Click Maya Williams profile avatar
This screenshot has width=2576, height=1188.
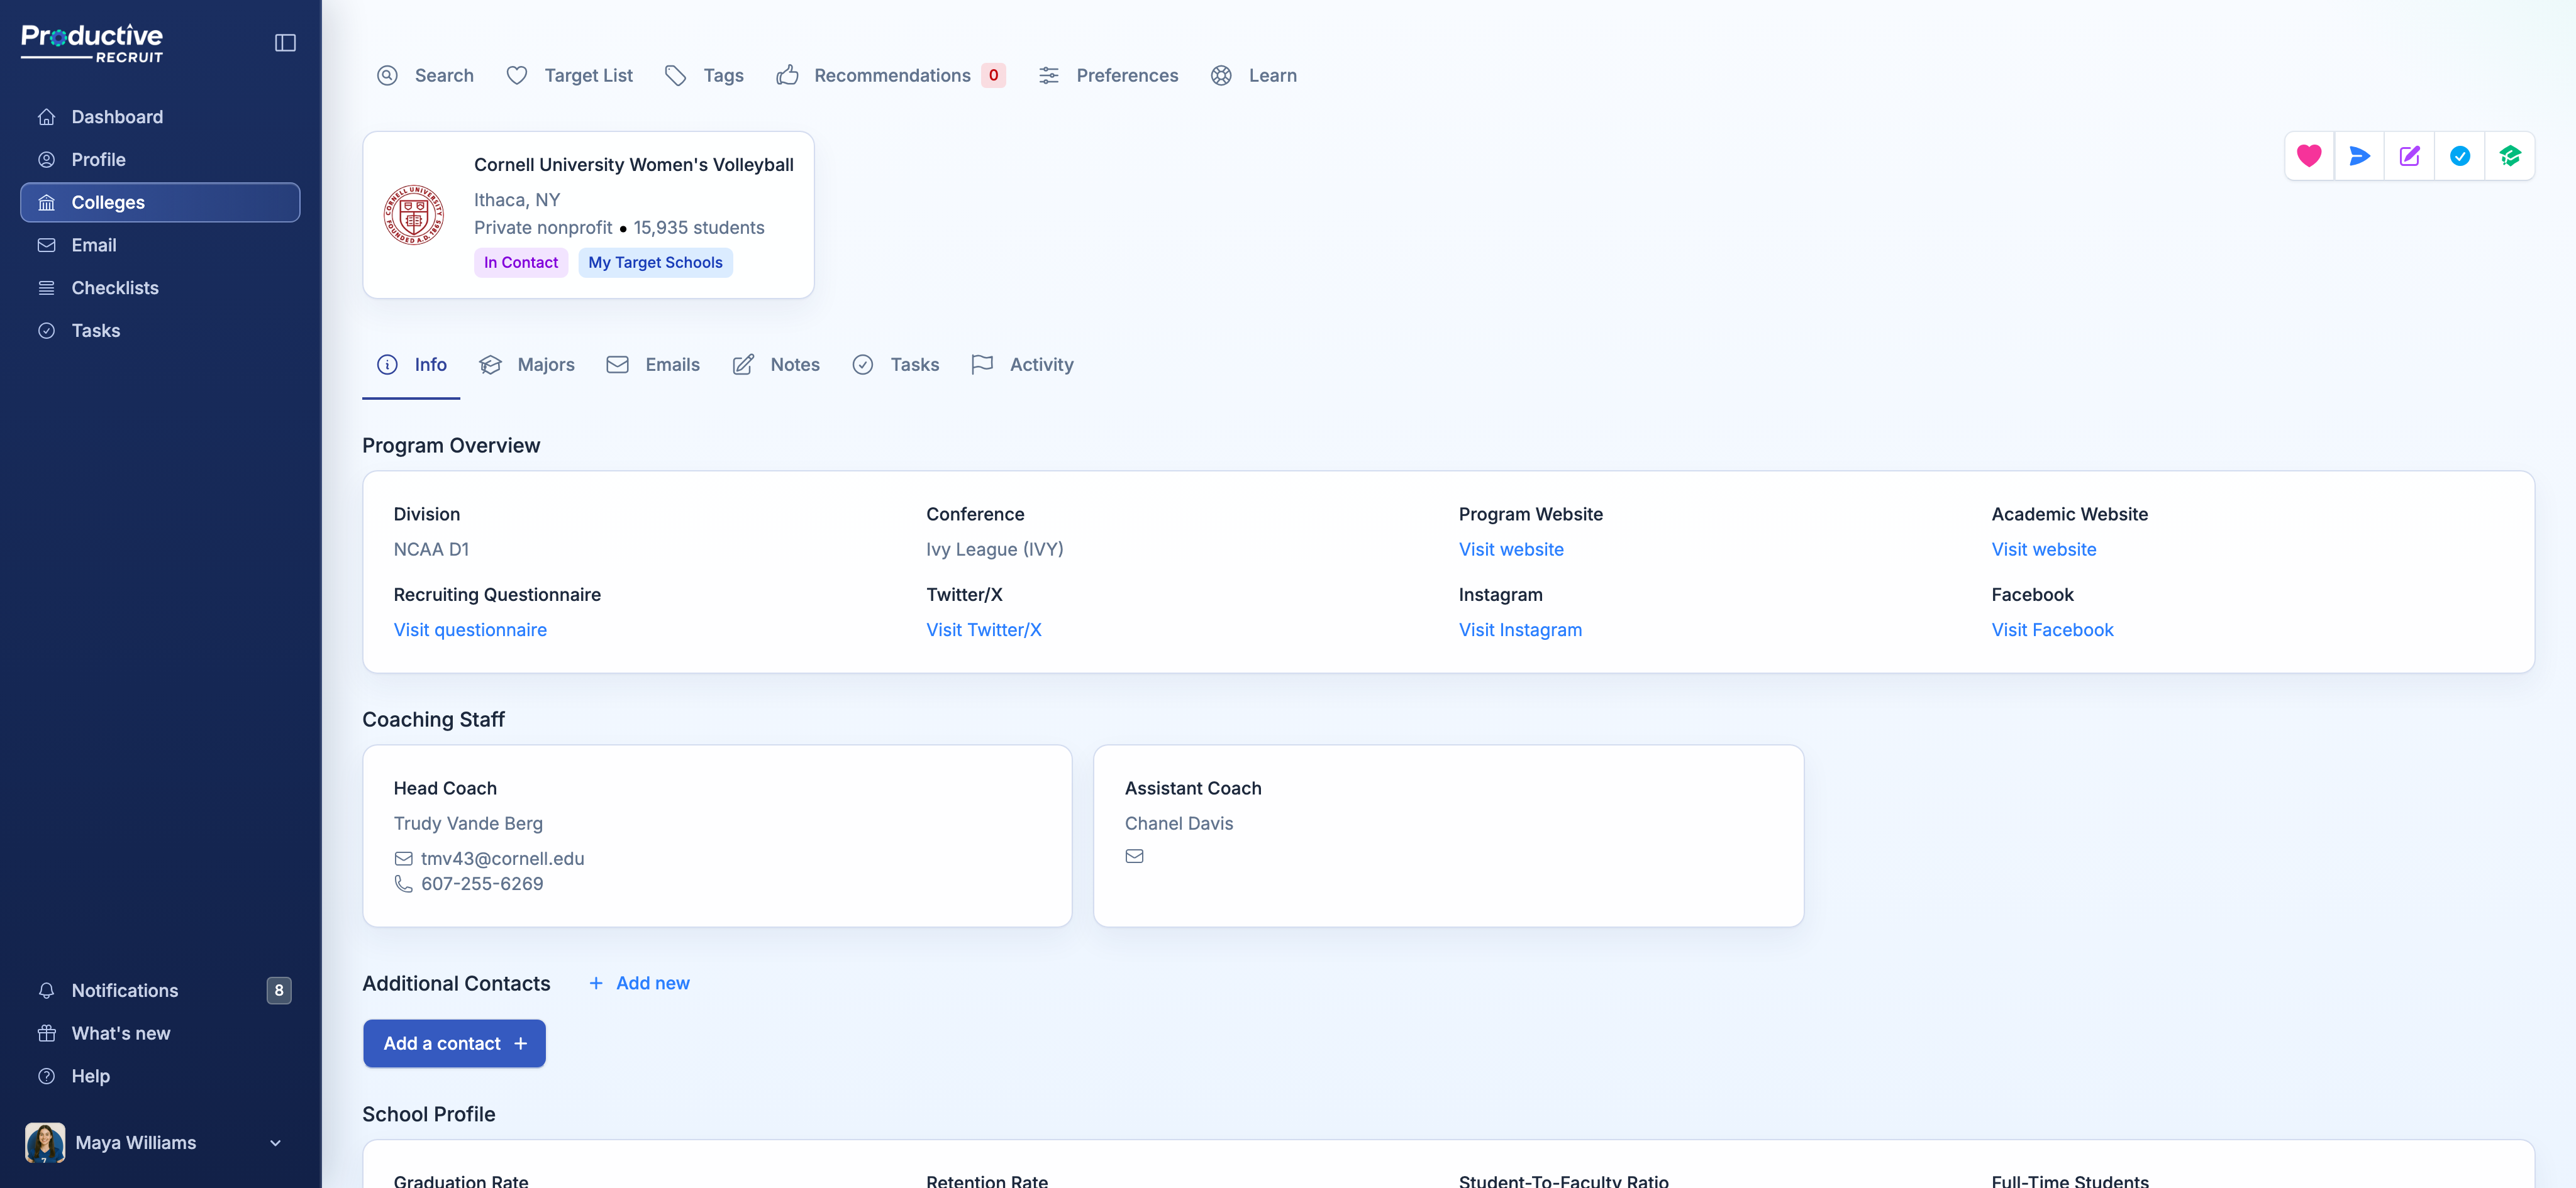click(x=45, y=1143)
